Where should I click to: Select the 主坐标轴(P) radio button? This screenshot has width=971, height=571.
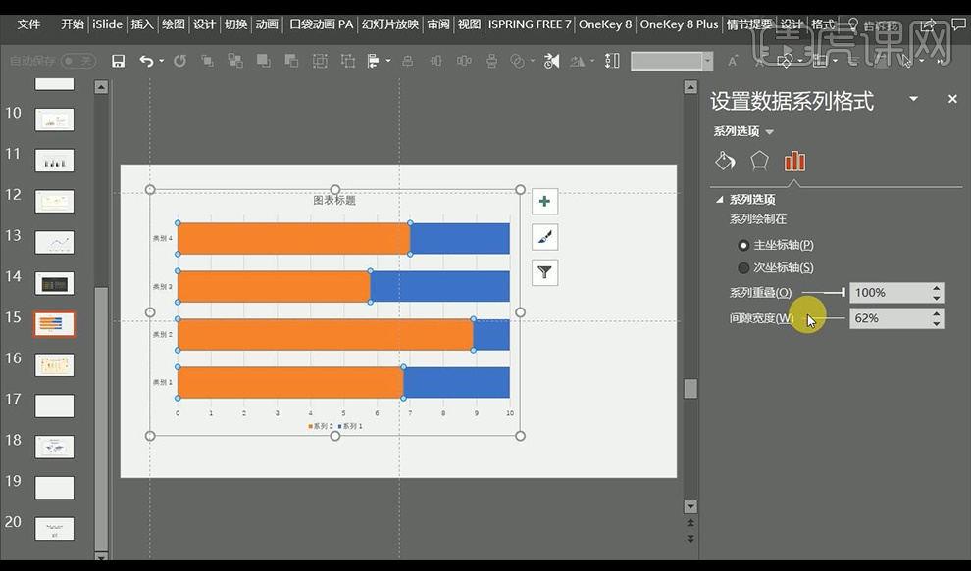coord(743,245)
